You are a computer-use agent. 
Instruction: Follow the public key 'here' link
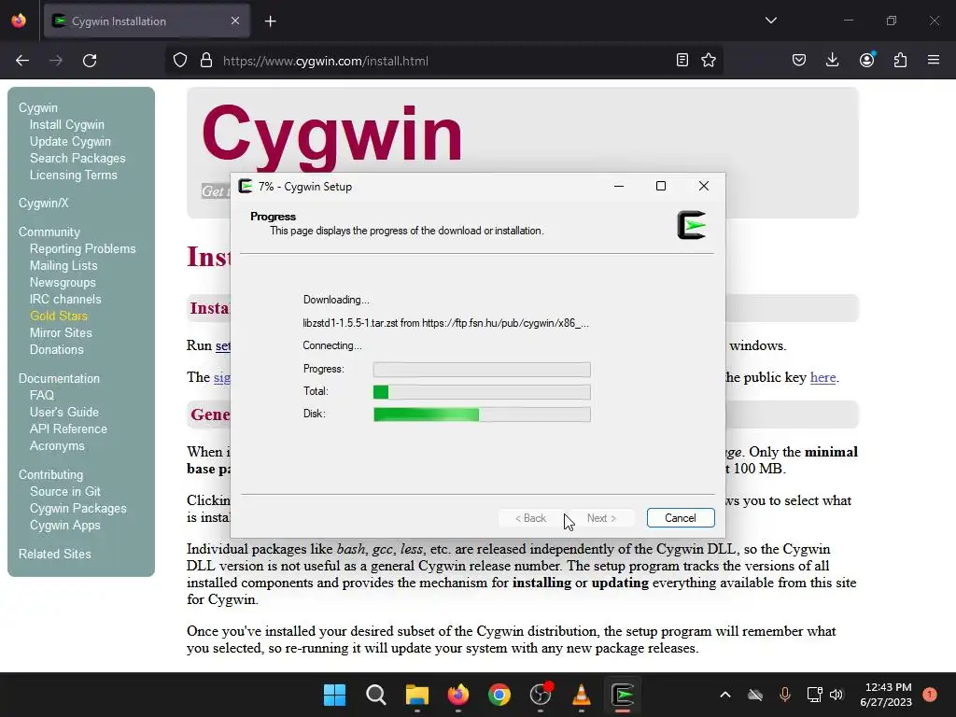click(x=822, y=377)
